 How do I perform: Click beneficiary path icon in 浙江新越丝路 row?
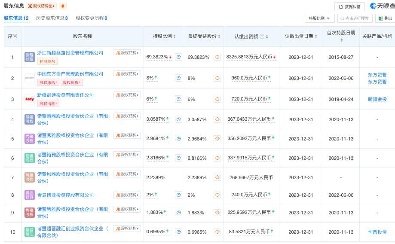[x=217, y=57]
